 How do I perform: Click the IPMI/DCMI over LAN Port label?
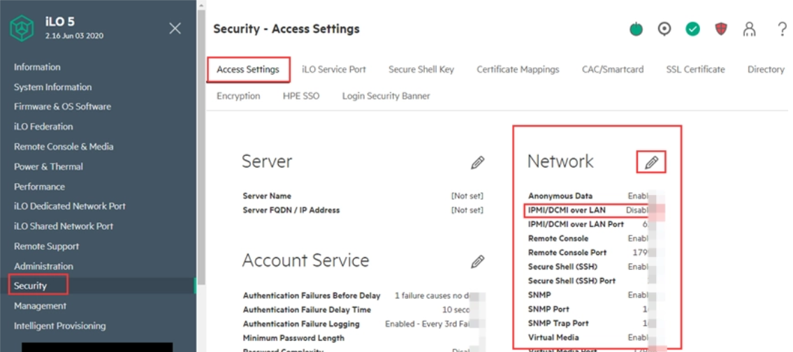point(576,224)
